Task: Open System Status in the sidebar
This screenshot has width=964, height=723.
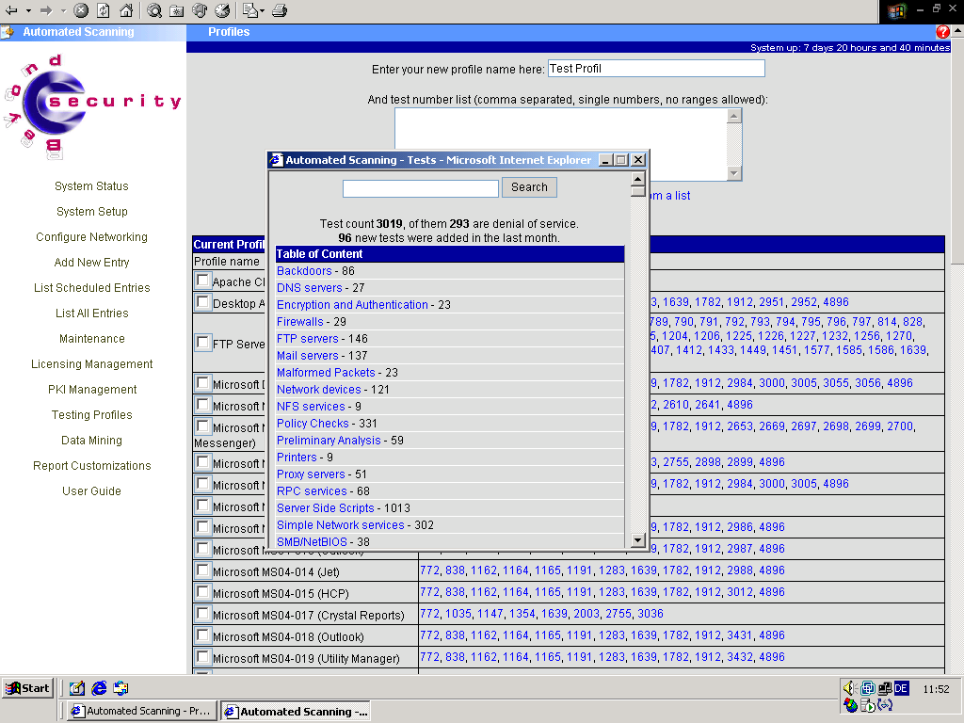Action: pos(91,186)
